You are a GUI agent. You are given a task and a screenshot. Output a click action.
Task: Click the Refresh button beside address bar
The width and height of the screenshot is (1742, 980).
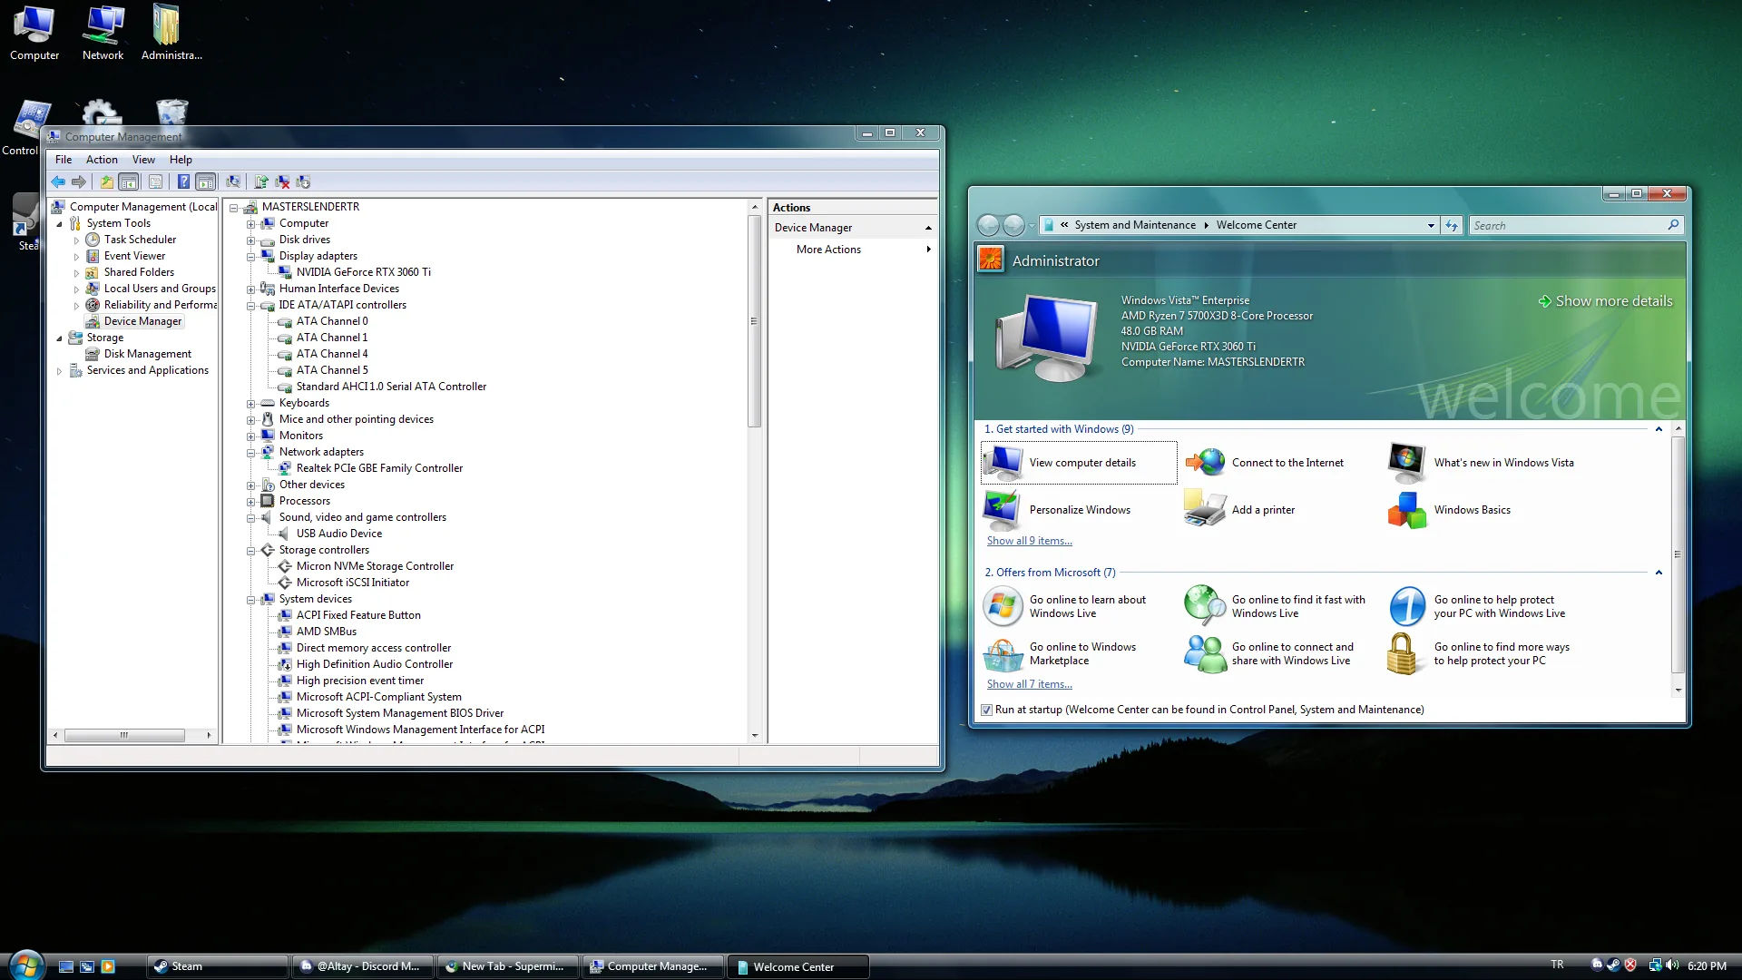point(1452,225)
